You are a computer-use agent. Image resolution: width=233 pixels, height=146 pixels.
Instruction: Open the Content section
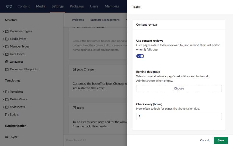click(24, 6)
